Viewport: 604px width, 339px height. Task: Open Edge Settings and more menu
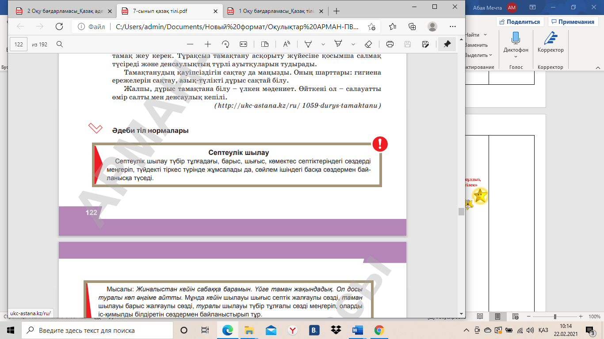click(x=452, y=26)
